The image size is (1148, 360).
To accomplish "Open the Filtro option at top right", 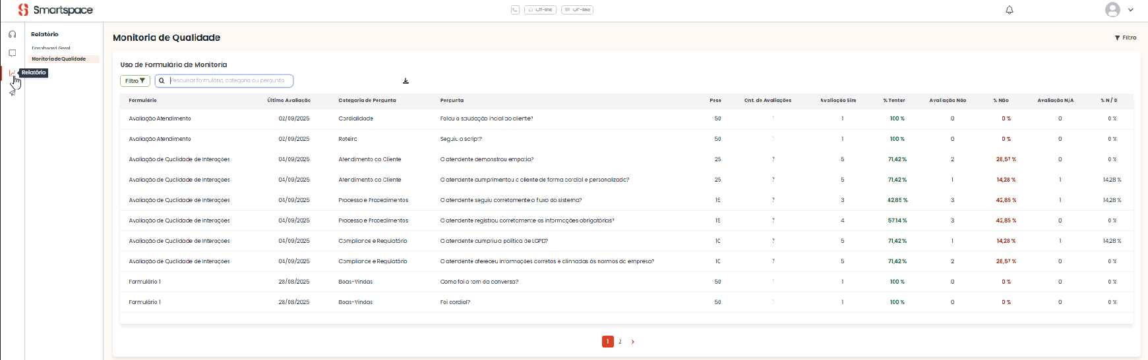I will [1126, 38].
